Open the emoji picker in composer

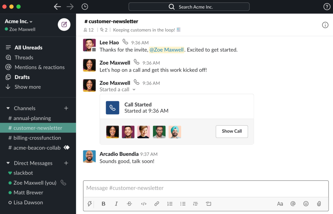(x=306, y=204)
